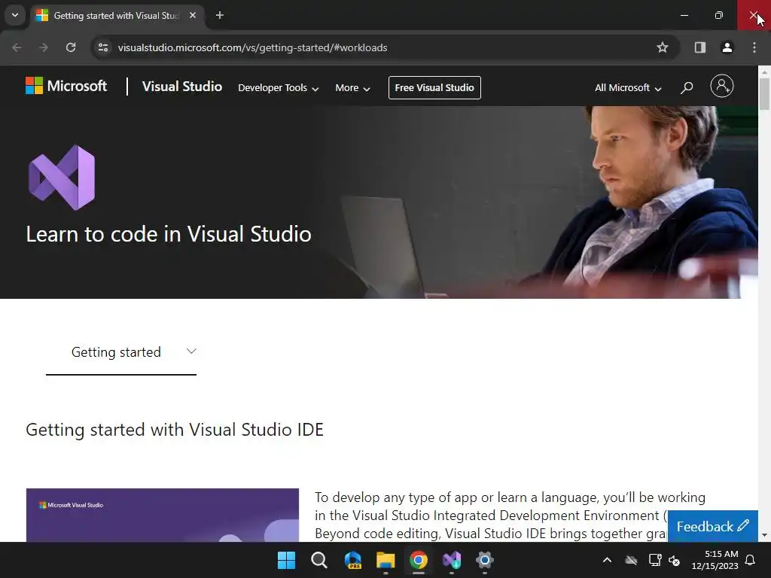This screenshot has height=578, width=771.
Task: Open a new browser tab
Action: pyautogui.click(x=220, y=15)
